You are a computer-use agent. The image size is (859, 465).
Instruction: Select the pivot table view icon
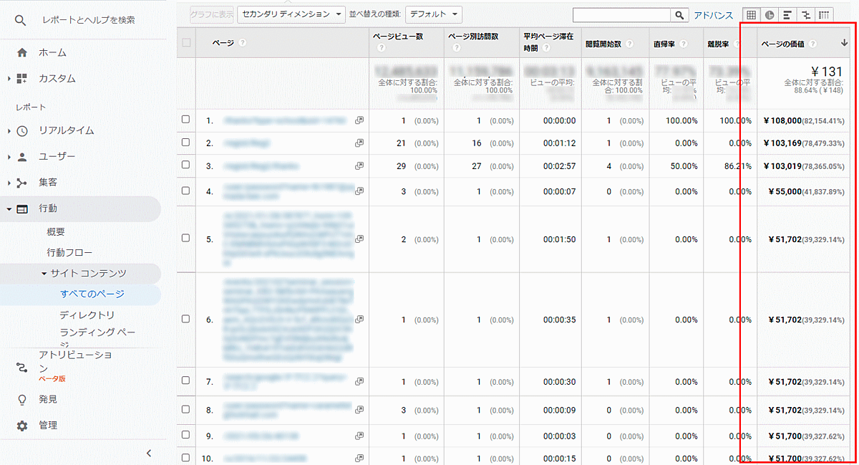click(824, 14)
